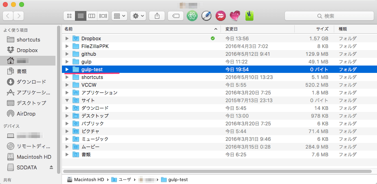Sort by the 変更日 column header
The height and width of the screenshot is (184, 377).
click(x=258, y=29)
